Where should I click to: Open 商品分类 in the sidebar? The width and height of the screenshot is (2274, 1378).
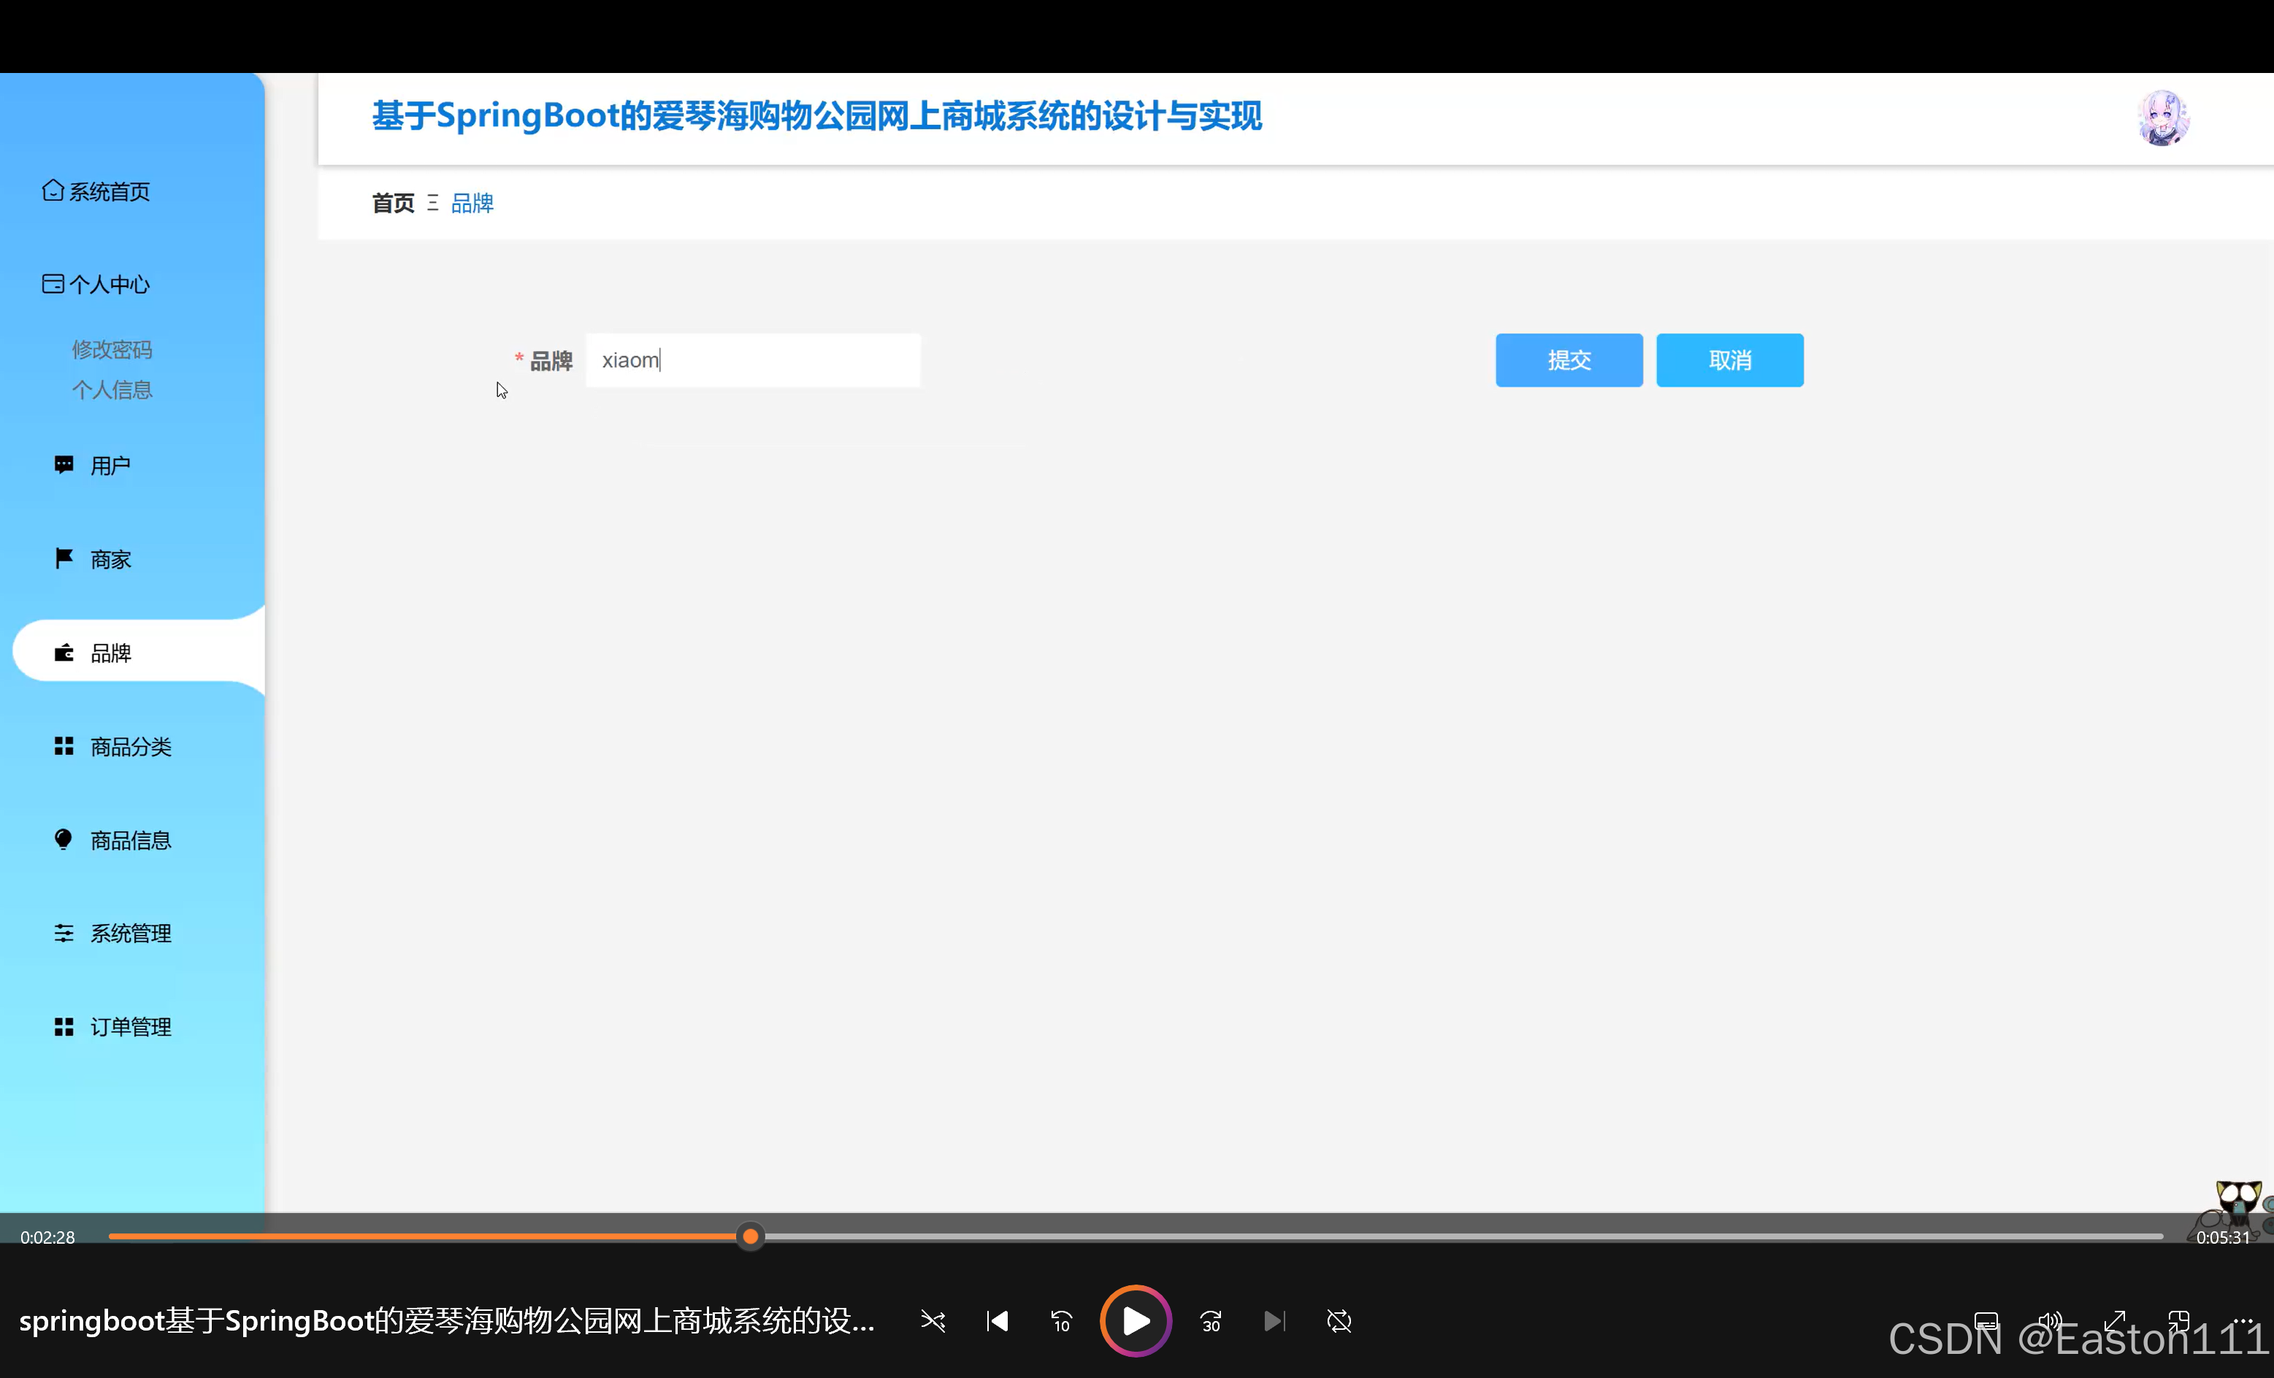point(130,746)
